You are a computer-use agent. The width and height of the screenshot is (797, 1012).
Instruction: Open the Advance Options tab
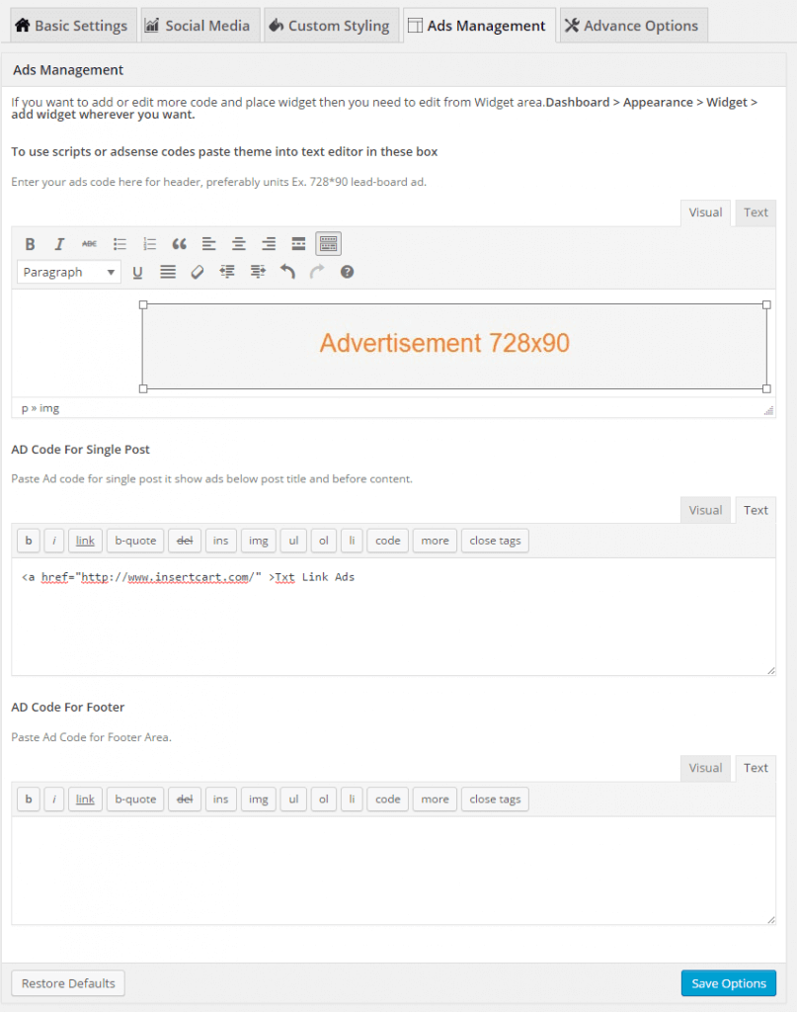point(632,26)
